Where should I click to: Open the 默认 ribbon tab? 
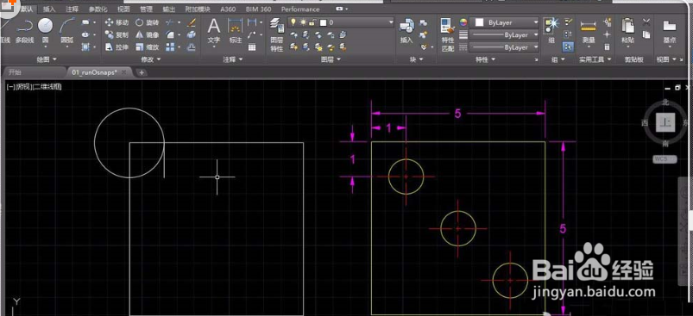pyautogui.click(x=26, y=9)
